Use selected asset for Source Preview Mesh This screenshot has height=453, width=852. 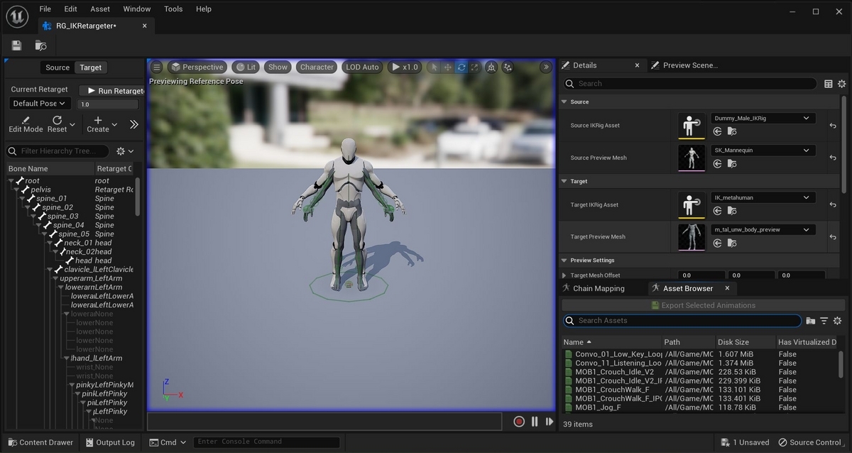tap(718, 164)
